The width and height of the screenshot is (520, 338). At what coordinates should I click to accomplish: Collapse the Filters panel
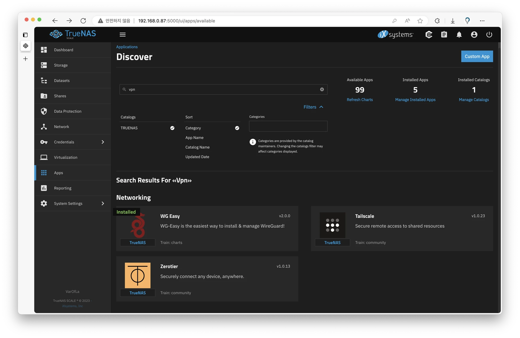(313, 107)
